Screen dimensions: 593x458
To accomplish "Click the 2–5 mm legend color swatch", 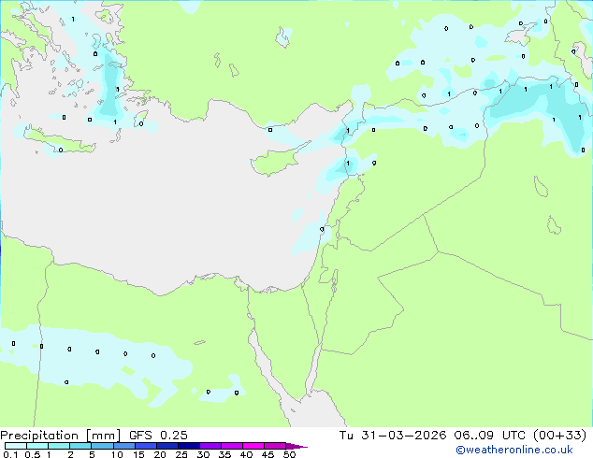I will tap(80, 446).
